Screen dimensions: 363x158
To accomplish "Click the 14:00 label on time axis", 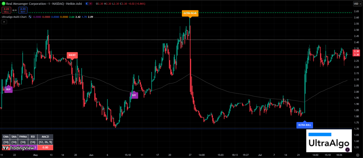I will 202,155.
